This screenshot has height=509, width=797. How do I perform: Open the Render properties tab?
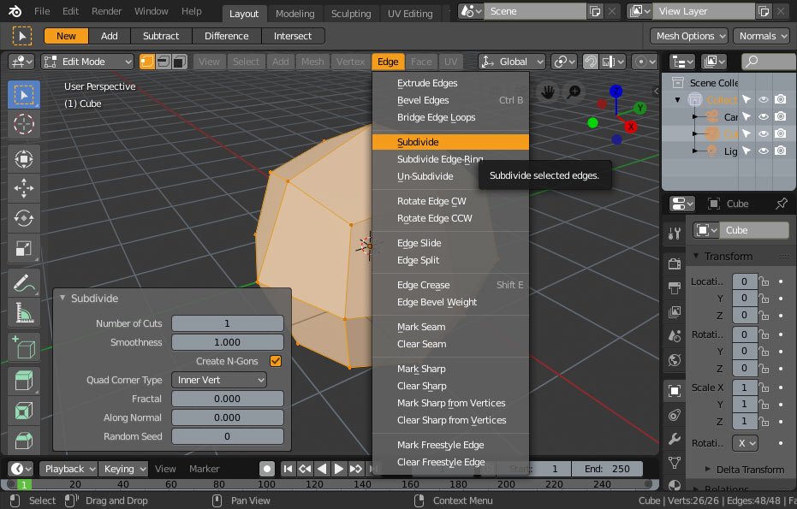pyautogui.click(x=675, y=263)
